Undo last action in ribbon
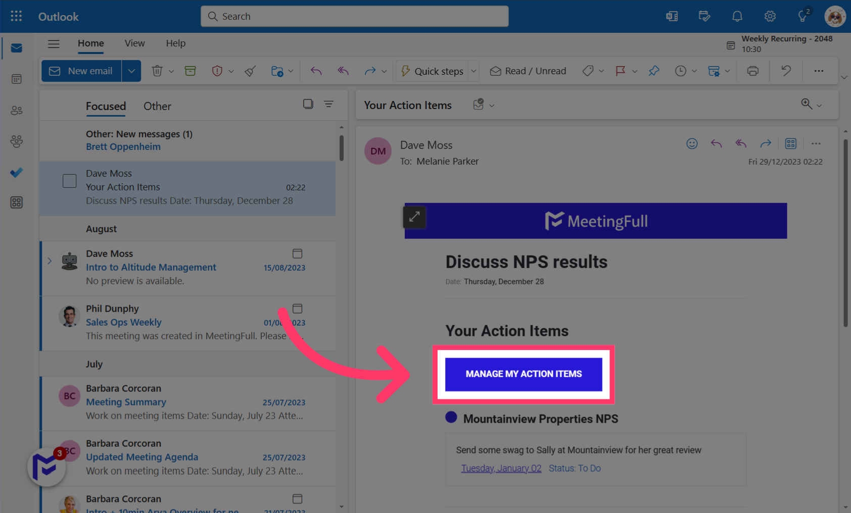 coord(786,71)
